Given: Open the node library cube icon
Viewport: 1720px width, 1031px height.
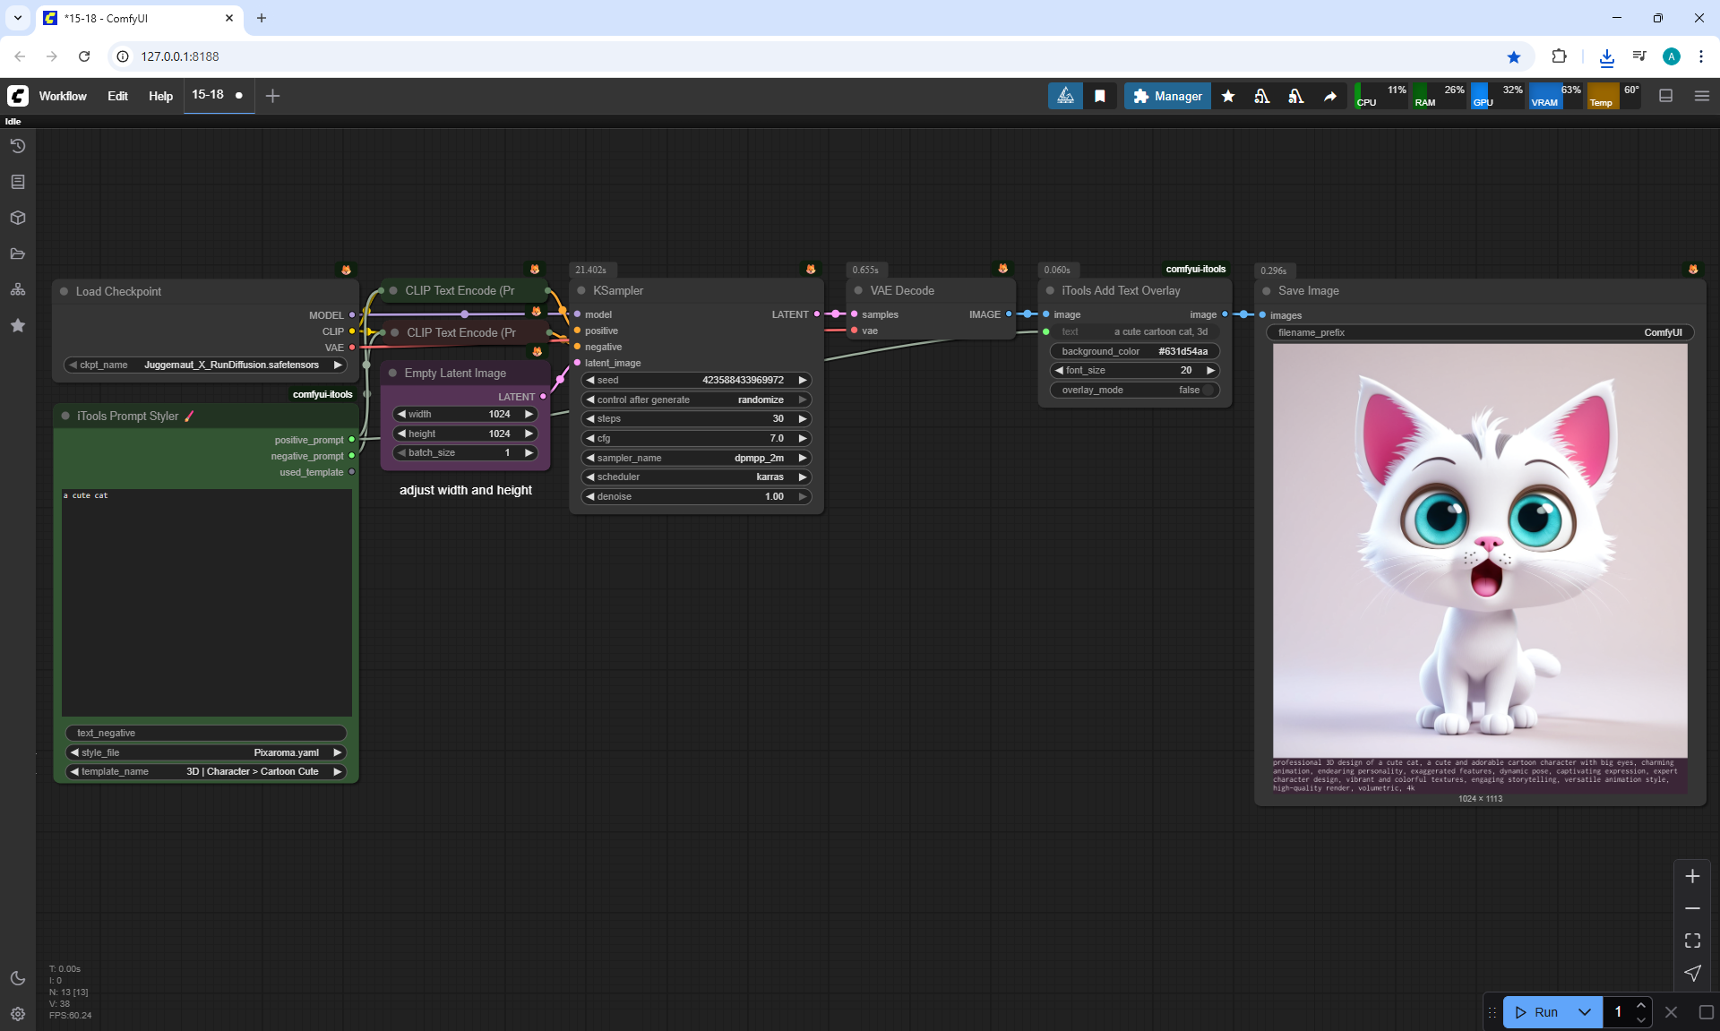Looking at the screenshot, I should 18,218.
